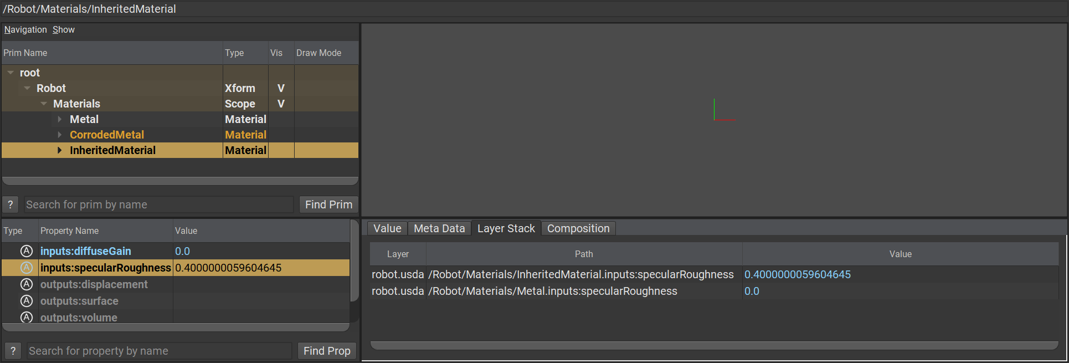Click the attribute icon beside outputs:surface
This screenshot has height=363, width=1069.
[x=26, y=301]
